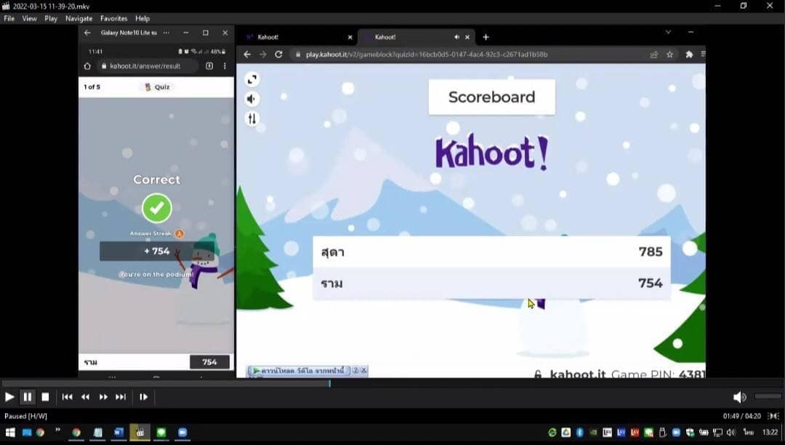Open the browser extensions puzzle icon
Viewport: 785px width, 445px height.
pyautogui.click(x=689, y=54)
